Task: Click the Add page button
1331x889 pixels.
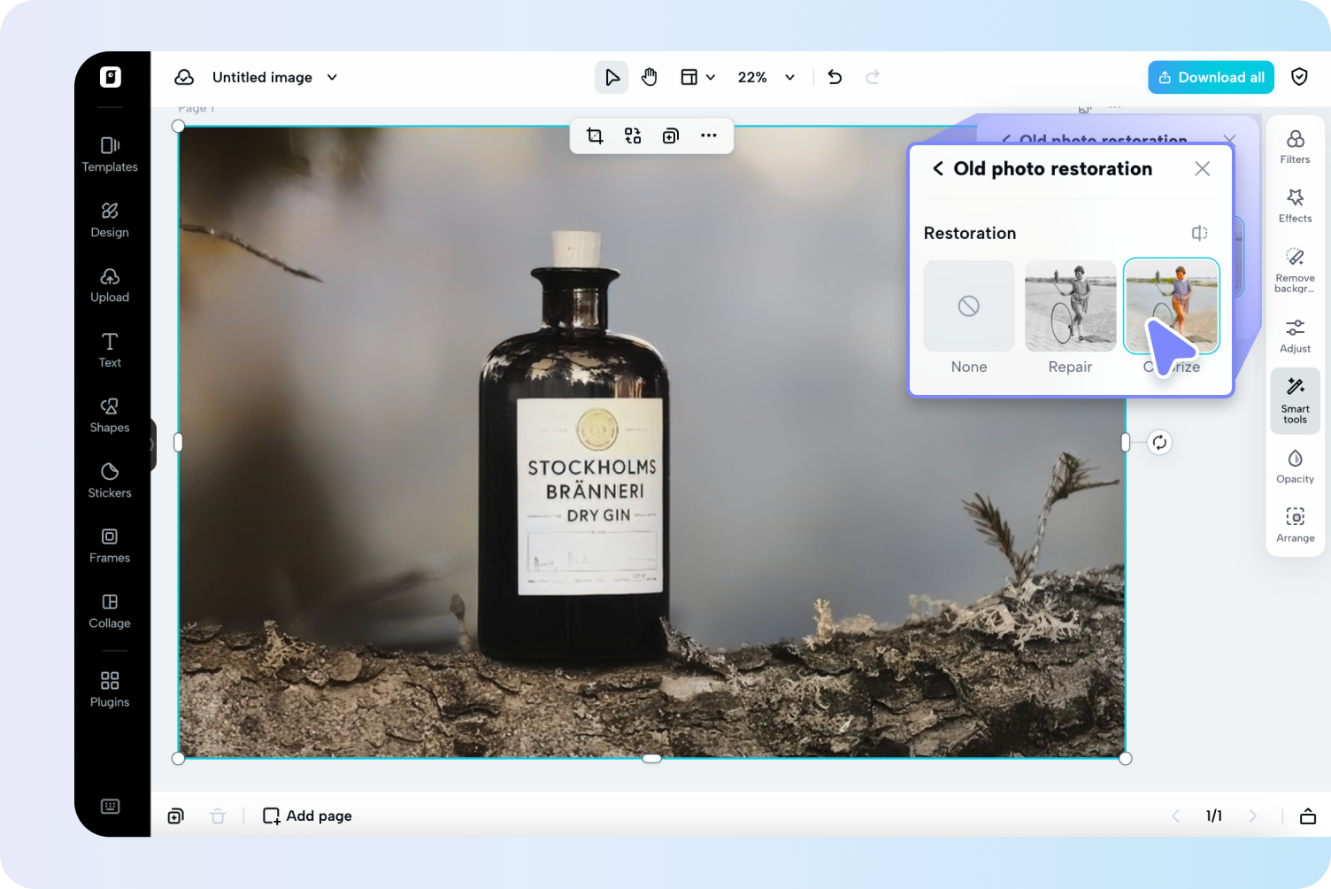Action: point(307,816)
